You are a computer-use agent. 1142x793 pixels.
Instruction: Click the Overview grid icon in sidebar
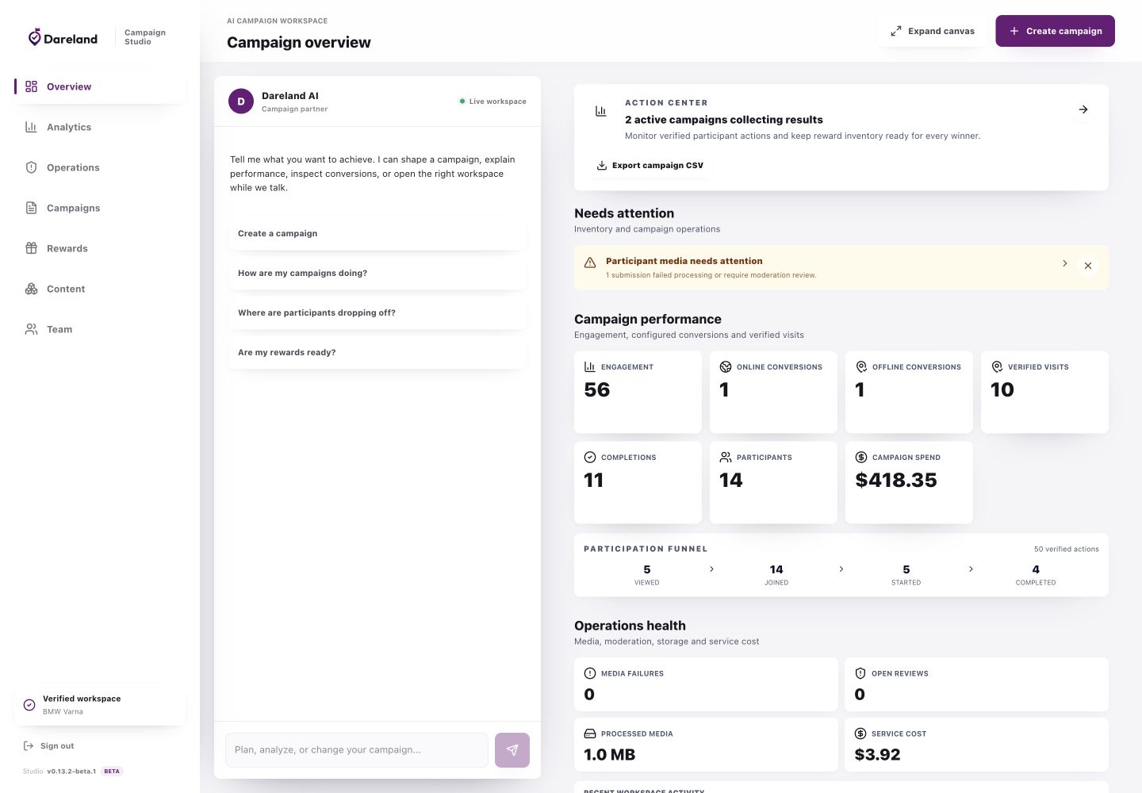tap(32, 86)
